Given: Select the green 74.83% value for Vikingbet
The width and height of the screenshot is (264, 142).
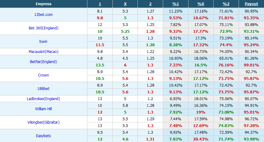Looking at the screenshot, I should 226,126.
